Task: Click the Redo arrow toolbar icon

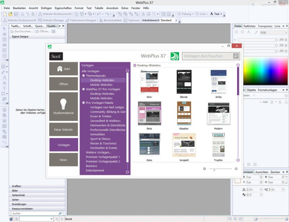Action: click(x=107, y=14)
